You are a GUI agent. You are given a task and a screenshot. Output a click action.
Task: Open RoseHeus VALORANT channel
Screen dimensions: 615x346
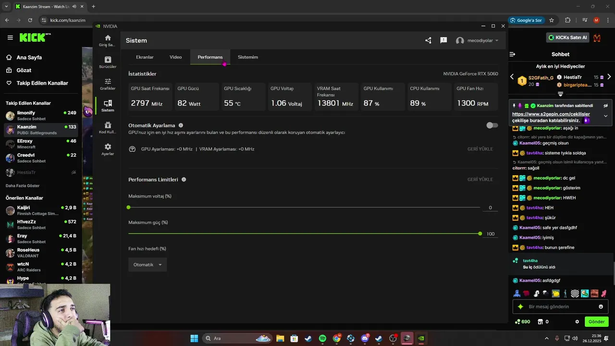tap(41, 253)
